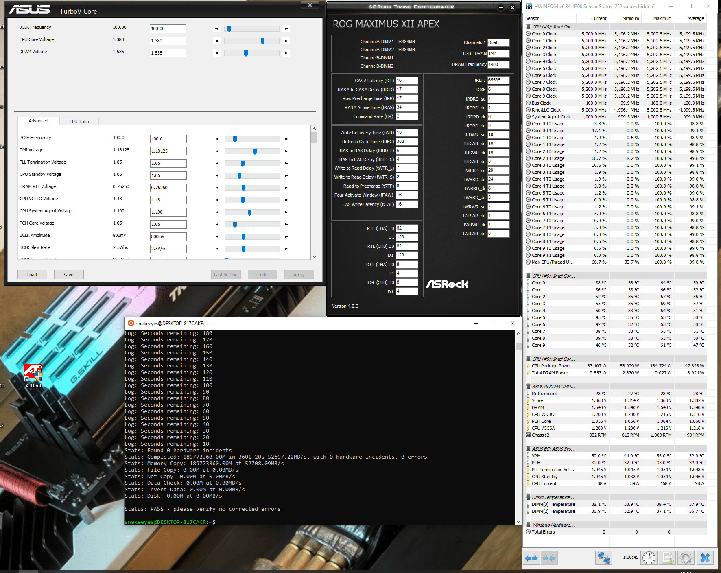Screen dimensions: 721x573
Task: Click the Command Rate (CR) field
Action: pyautogui.click(x=407, y=116)
